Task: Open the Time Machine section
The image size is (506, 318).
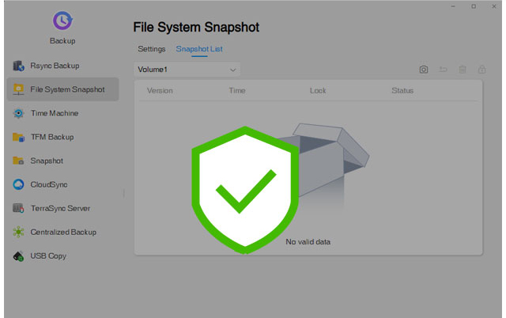Action: [63, 113]
